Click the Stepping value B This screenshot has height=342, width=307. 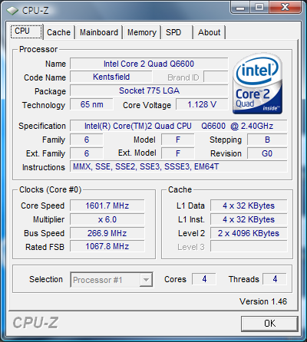click(x=267, y=140)
